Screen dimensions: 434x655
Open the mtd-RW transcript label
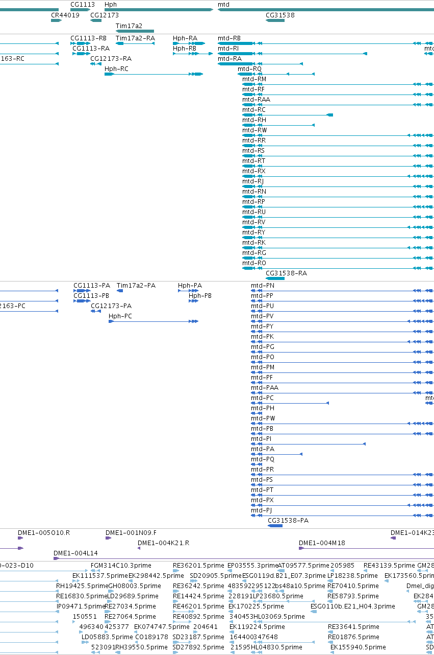pos(254,130)
